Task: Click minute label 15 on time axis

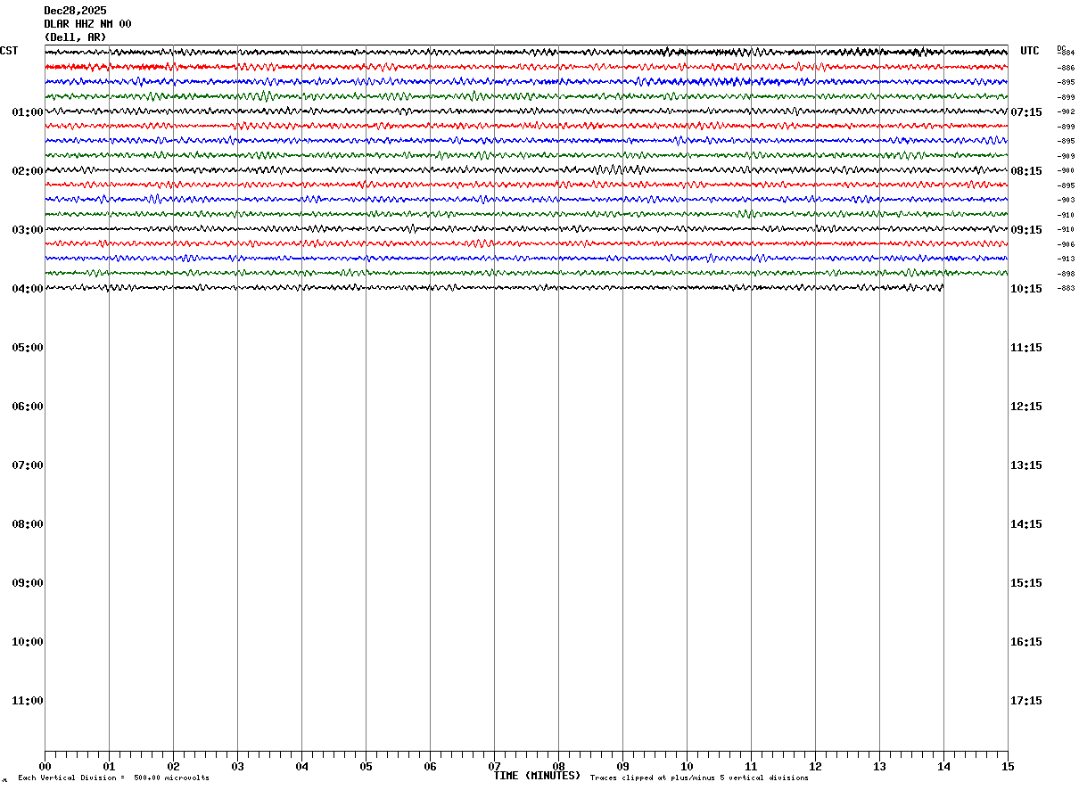Action: point(1008,767)
